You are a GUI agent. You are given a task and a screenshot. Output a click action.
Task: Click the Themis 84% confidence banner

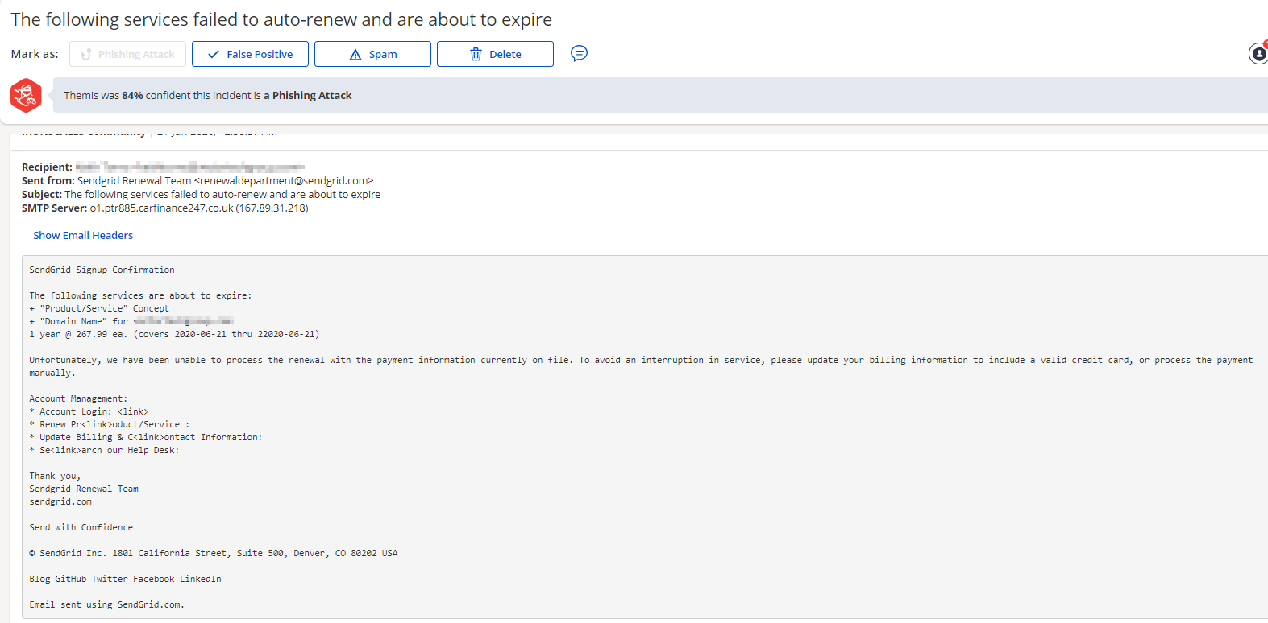(208, 95)
